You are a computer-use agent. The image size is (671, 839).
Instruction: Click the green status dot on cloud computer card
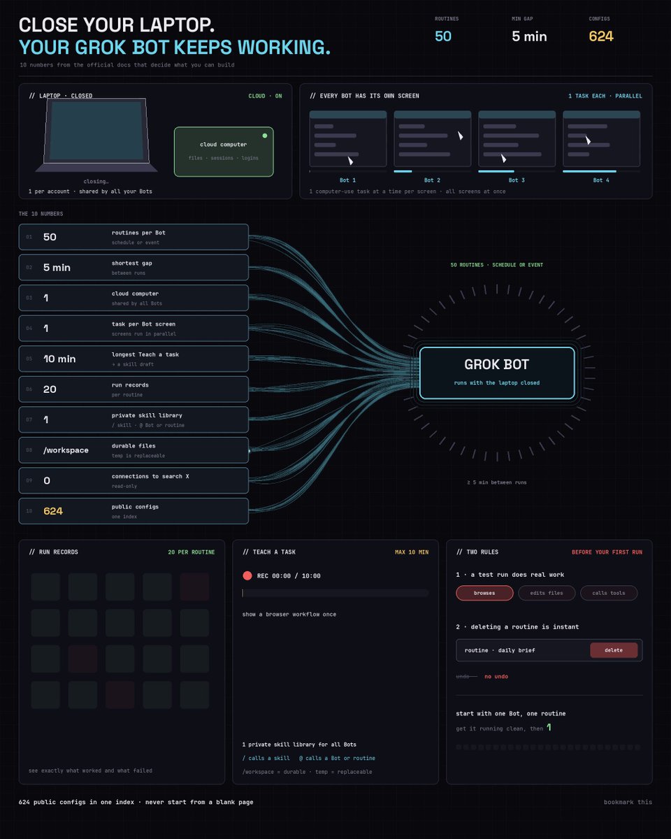(x=264, y=136)
